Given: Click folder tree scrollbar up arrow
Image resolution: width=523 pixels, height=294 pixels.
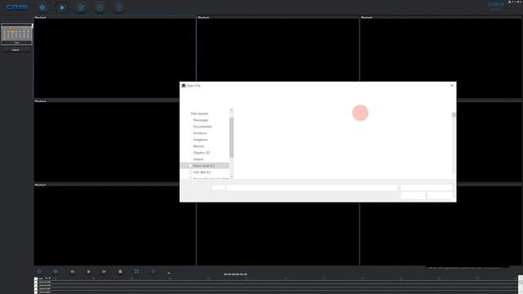Looking at the screenshot, I should pos(231,110).
